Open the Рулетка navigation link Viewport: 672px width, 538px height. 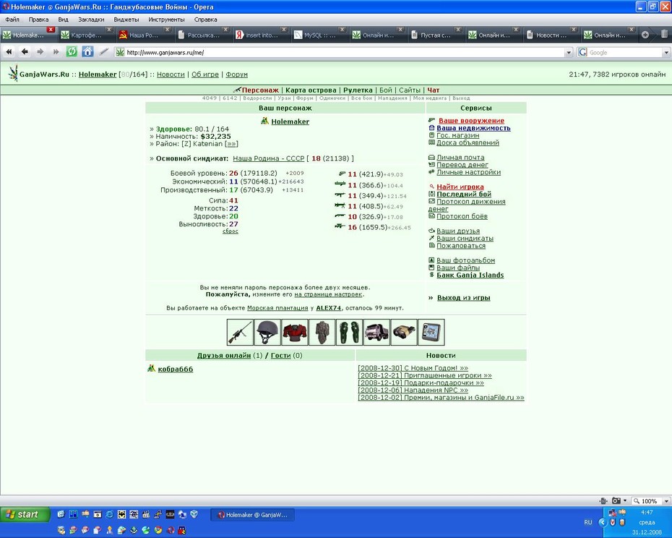pyautogui.click(x=358, y=90)
